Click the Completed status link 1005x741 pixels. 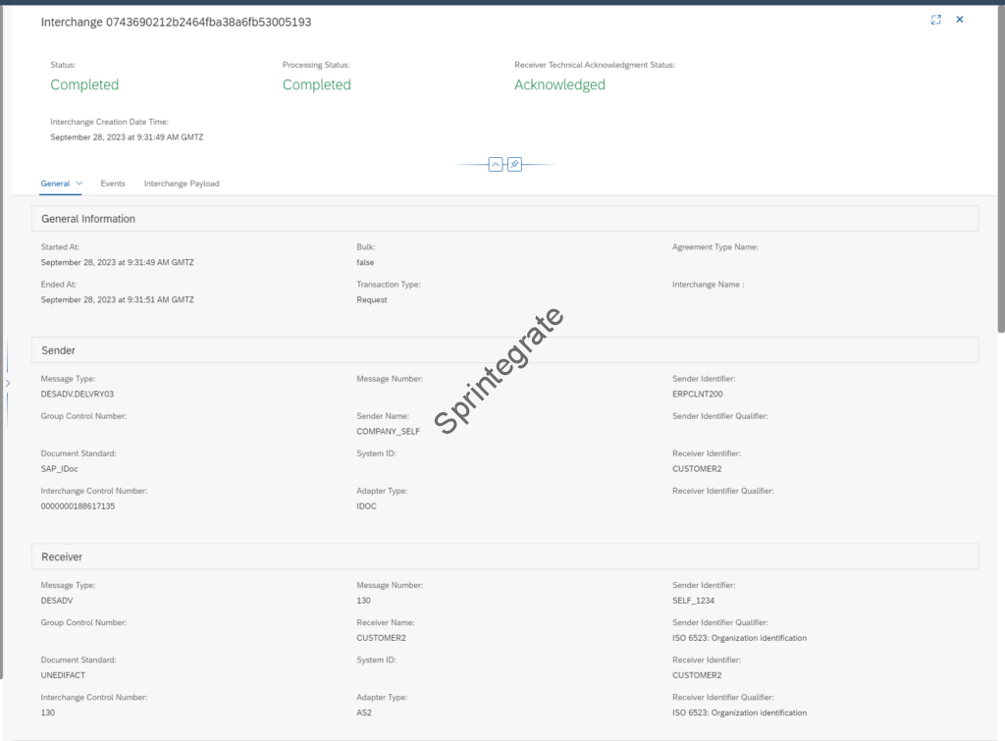pos(84,84)
